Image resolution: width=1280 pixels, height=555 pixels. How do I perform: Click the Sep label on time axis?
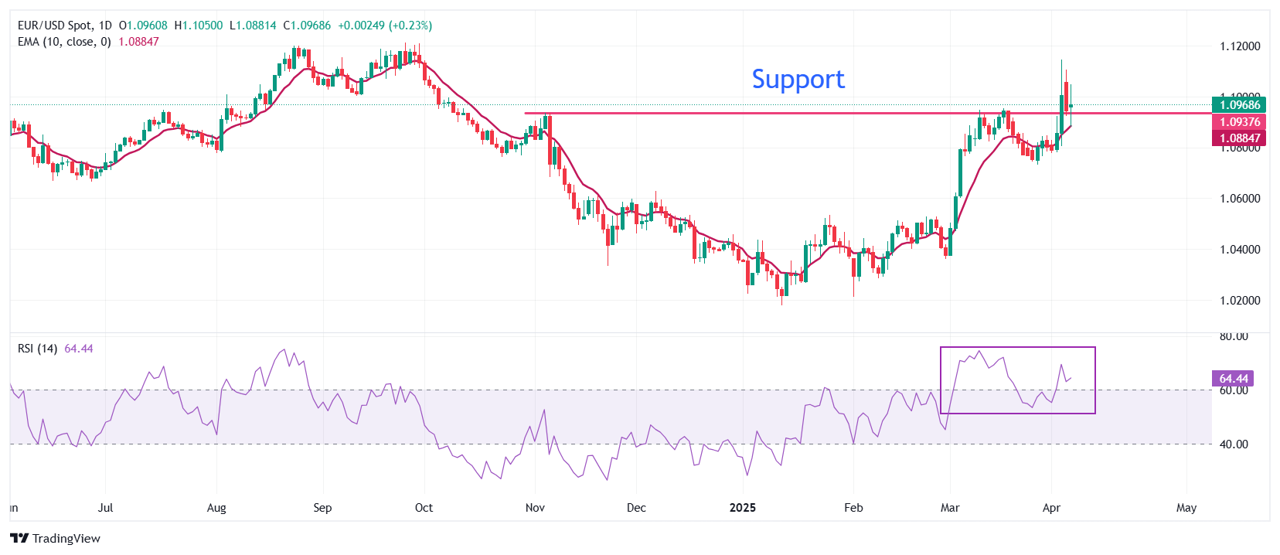pyautogui.click(x=322, y=508)
